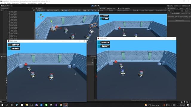
Task: Select the Rotate tool in Scene toolbar
Action: pos(69,10)
